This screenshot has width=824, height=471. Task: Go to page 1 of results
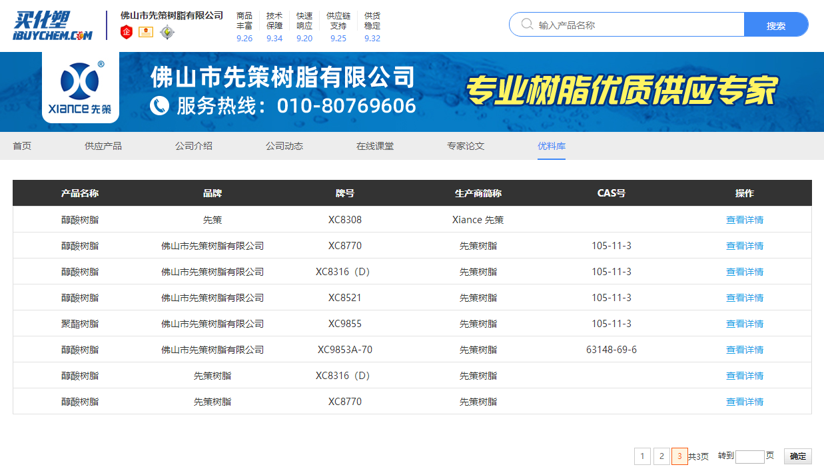(642, 456)
